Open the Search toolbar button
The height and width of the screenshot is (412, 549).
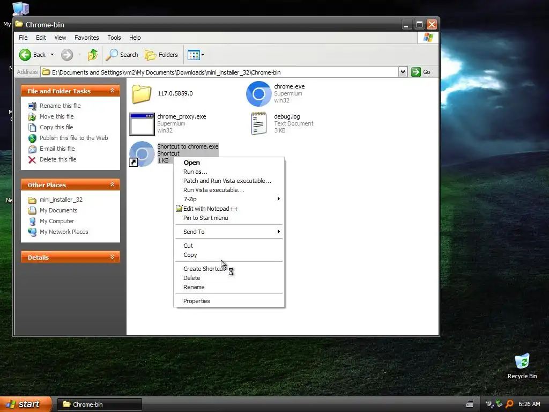click(x=122, y=55)
